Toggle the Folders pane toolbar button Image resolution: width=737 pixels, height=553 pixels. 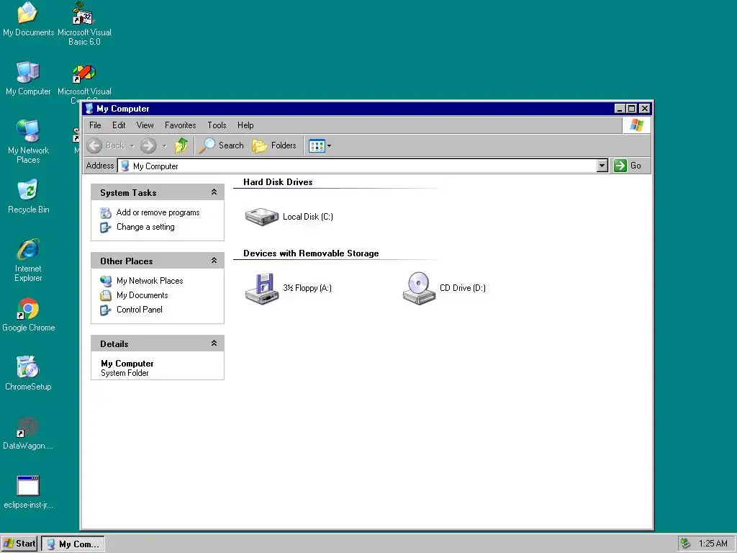pos(274,145)
